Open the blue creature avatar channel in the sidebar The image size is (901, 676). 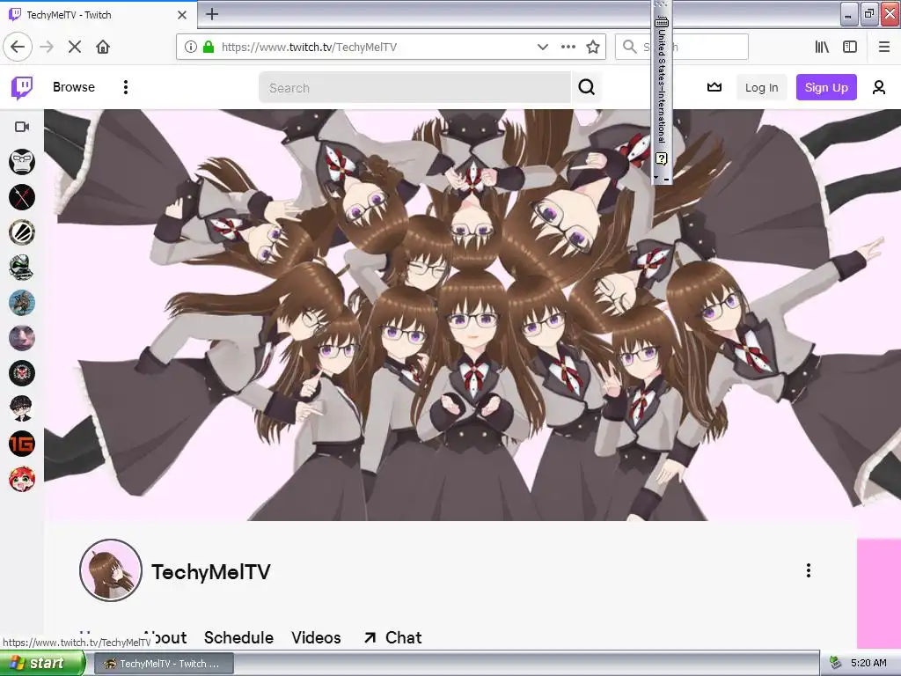point(22,303)
